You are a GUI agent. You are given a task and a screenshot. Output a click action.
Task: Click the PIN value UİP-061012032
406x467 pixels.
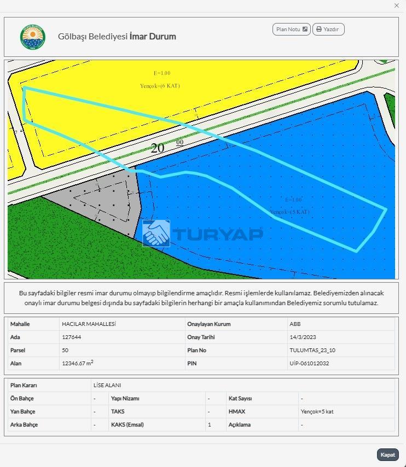(309, 363)
